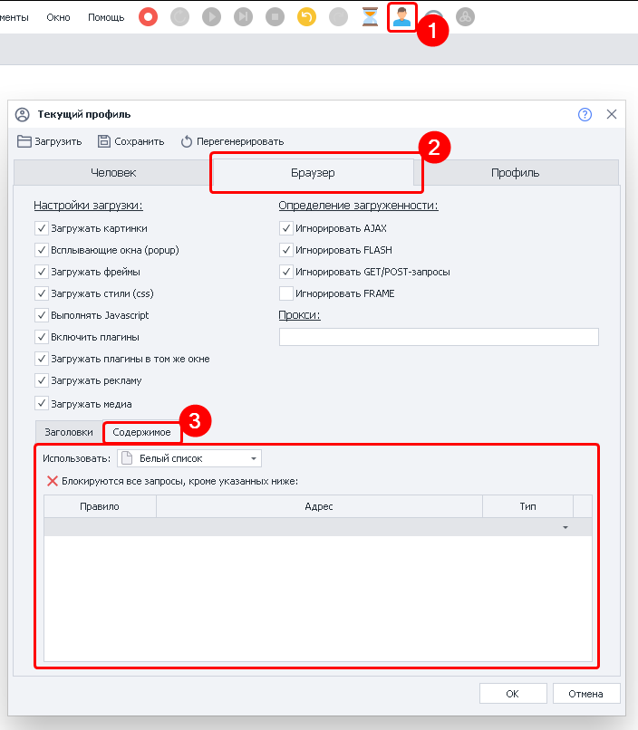Click the red Record button in toolbar
Image resolution: width=638 pixels, height=730 pixels.
click(x=148, y=17)
